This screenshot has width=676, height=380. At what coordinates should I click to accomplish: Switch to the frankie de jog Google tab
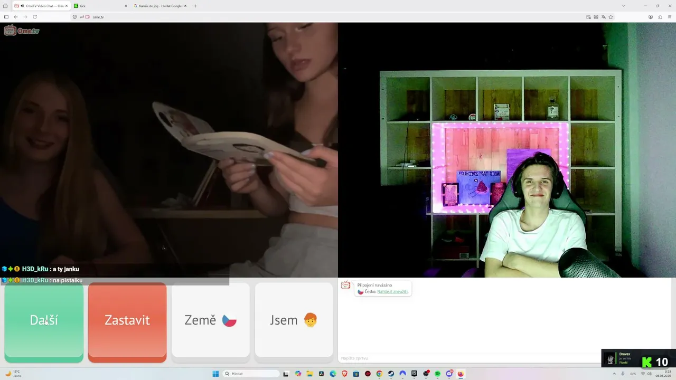point(160,6)
